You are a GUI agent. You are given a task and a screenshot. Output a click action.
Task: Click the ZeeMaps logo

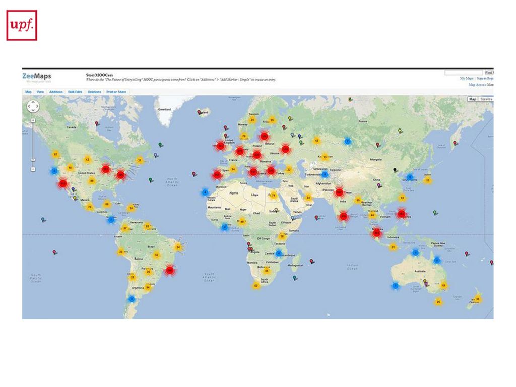coord(36,76)
